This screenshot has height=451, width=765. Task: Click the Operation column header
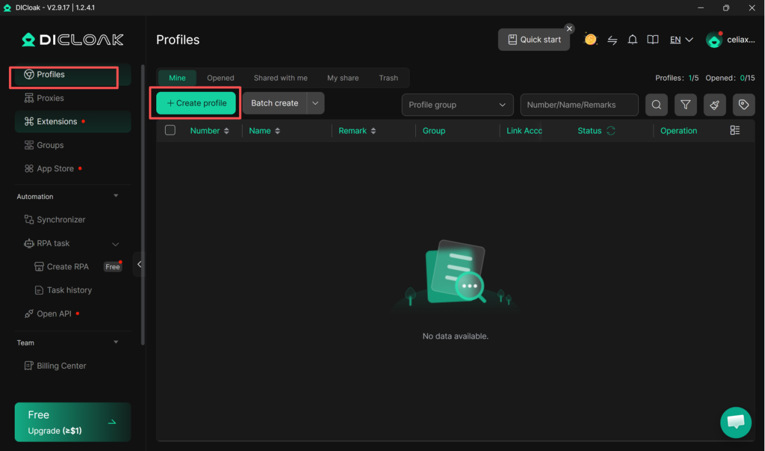click(679, 131)
